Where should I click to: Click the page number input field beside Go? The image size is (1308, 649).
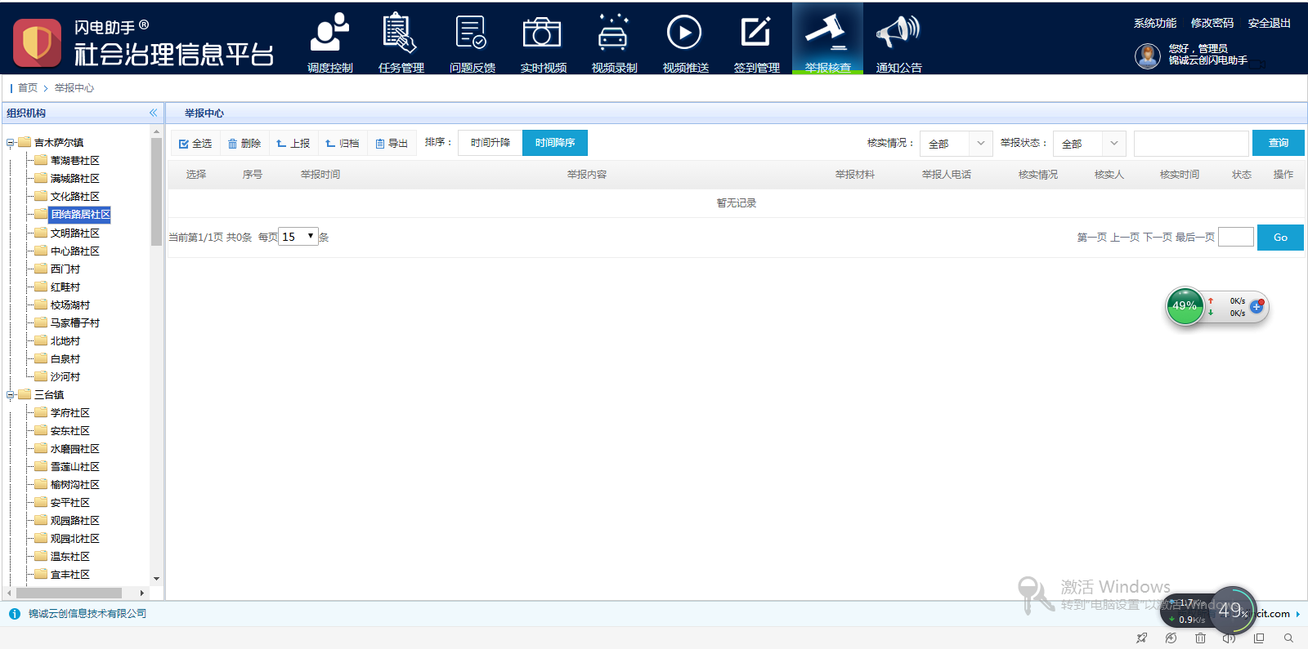point(1235,238)
